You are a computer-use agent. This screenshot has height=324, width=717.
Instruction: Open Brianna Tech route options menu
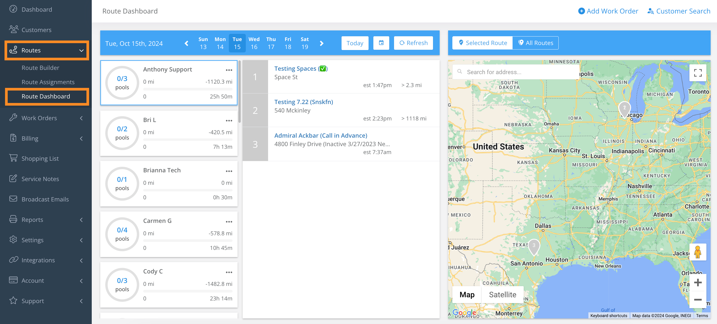pyautogui.click(x=229, y=171)
